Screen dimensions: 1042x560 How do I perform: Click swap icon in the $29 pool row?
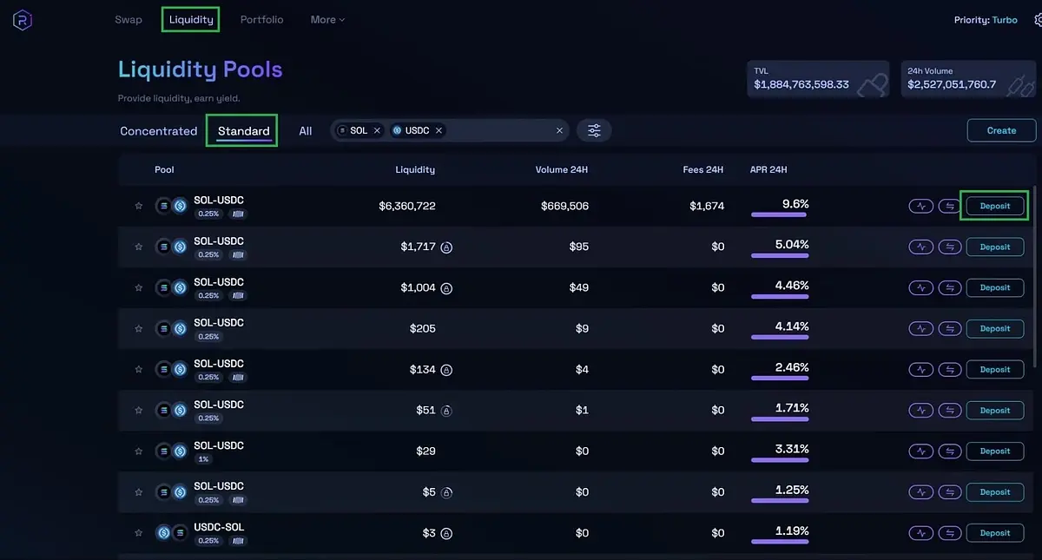click(950, 451)
